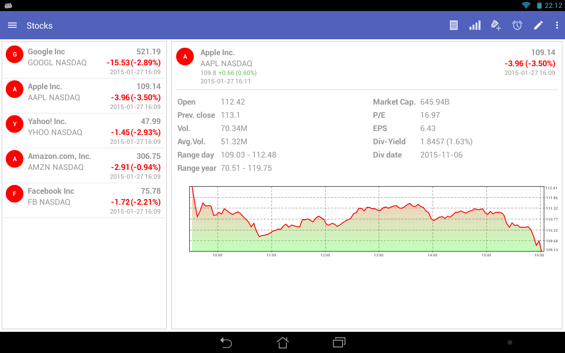Viewport: 565px width, 353px height.
Task: Open Amazon.com, Inc. stock details
Action: (x=84, y=165)
